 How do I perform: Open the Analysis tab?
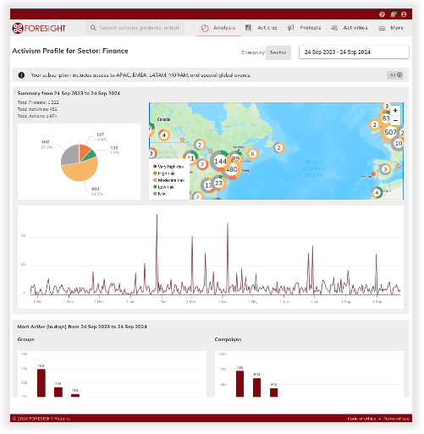point(218,28)
